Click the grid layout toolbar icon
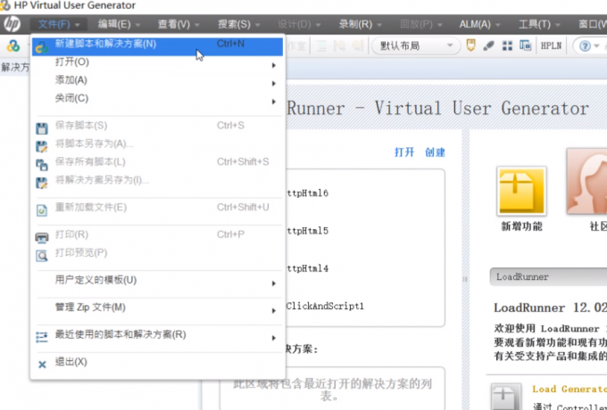Screen dimensions: 607x410 [x=507, y=45]
